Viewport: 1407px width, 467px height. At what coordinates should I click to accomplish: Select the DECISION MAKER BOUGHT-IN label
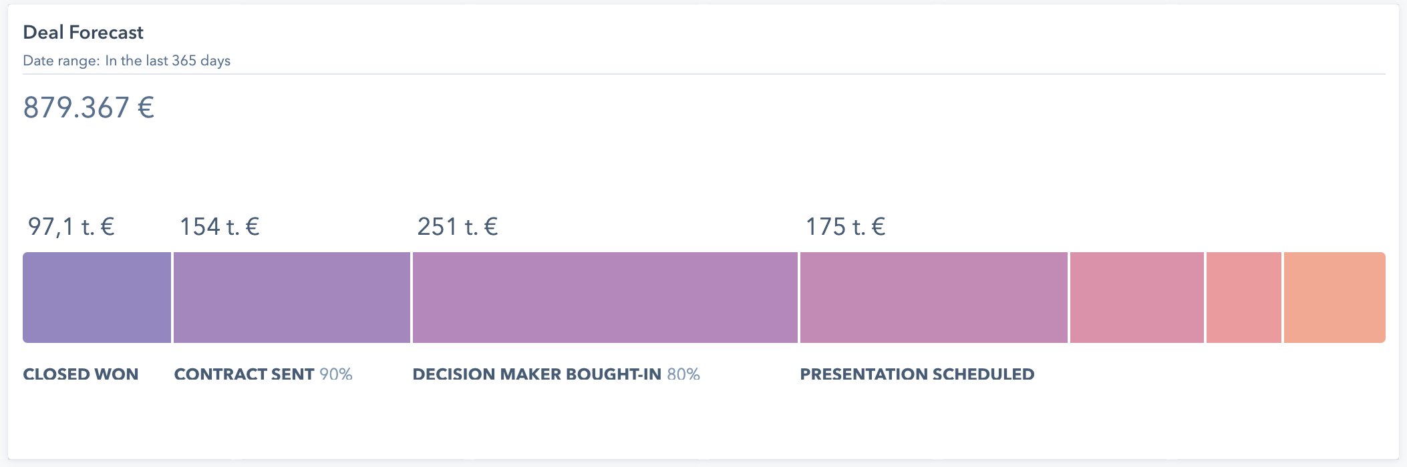click(536, 374)
